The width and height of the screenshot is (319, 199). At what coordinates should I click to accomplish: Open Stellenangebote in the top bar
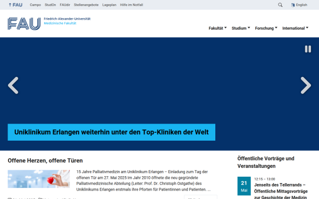[x=86, y=5]
